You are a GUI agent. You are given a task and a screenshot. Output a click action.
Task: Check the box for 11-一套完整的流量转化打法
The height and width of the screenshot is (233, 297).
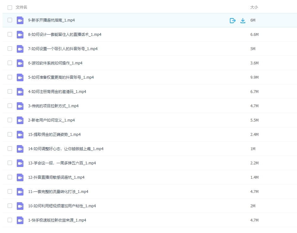(10, 191)
